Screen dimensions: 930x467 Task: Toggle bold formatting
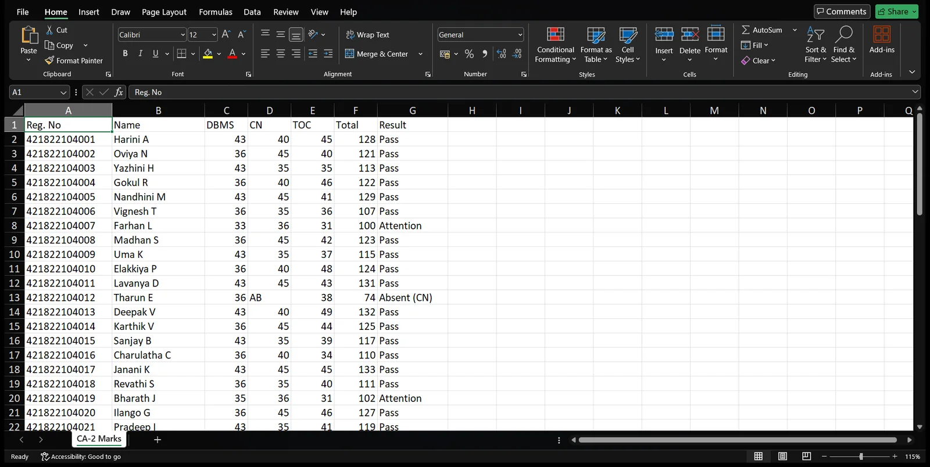[x=125, y=53]
